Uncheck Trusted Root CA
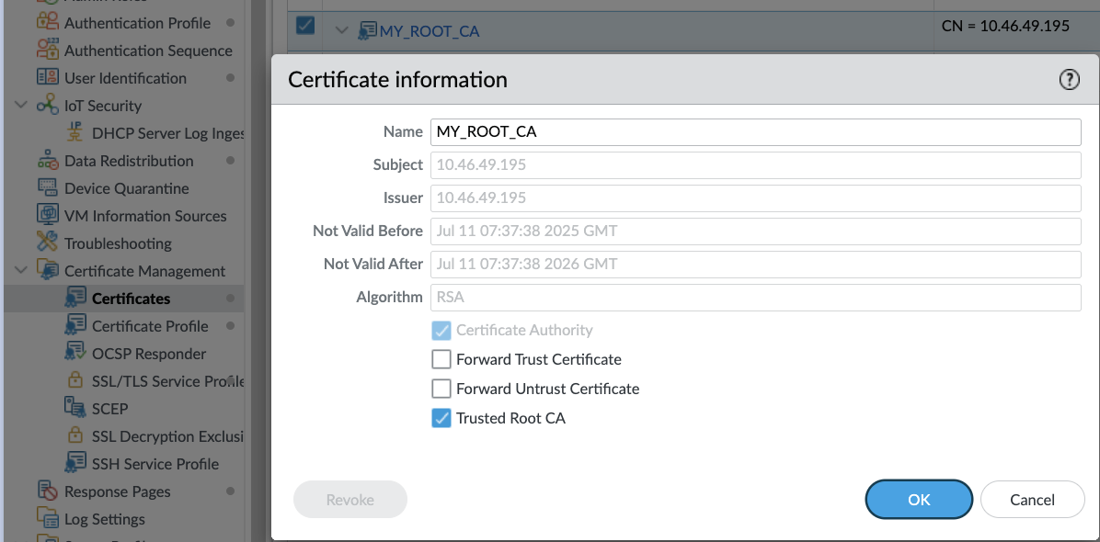Viewport: 1100px width, 542px height. [x=441, y=418]
